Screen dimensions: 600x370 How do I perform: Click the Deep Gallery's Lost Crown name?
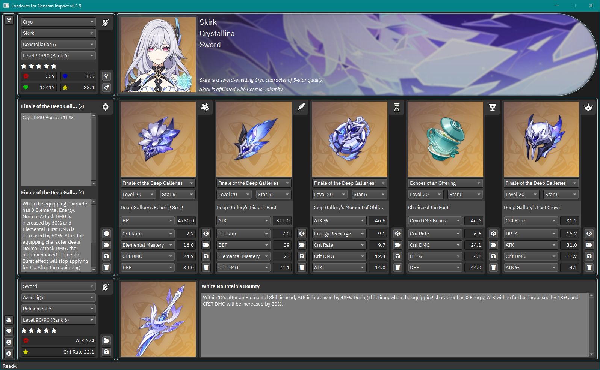point(532,208)
